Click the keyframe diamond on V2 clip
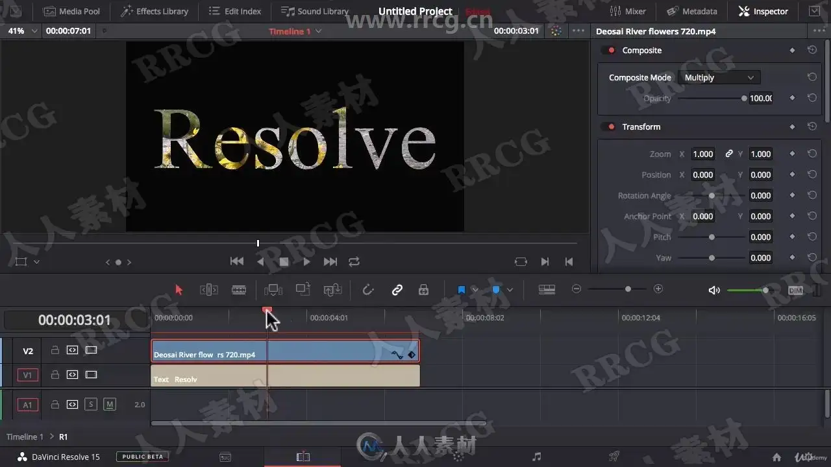The height and width of the screenshot is (467, 831). 412,355
